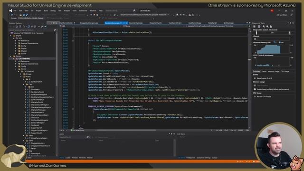The image size is (304, 171).
Task: Expand the Plugins folder under UE4
Action: (x=16, y=48)
